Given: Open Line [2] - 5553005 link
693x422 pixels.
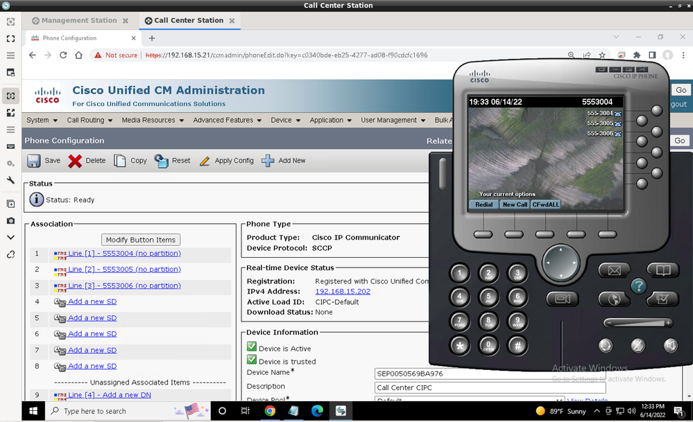Looking at the screenshot, I should [x=124, y=270].
